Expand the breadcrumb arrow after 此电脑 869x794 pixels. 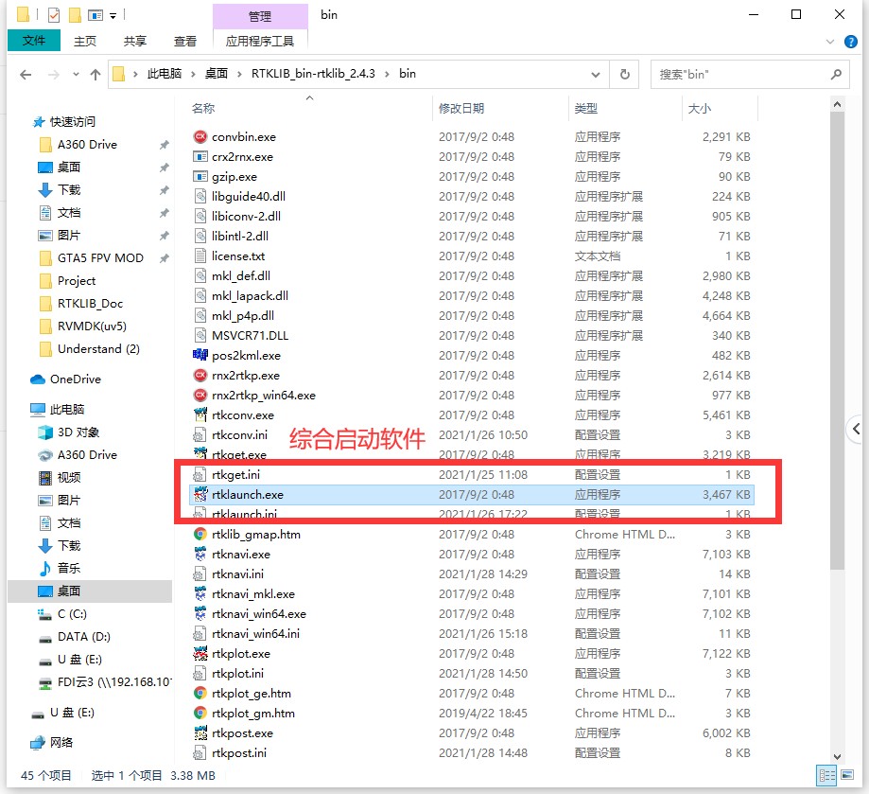(193, 74)
